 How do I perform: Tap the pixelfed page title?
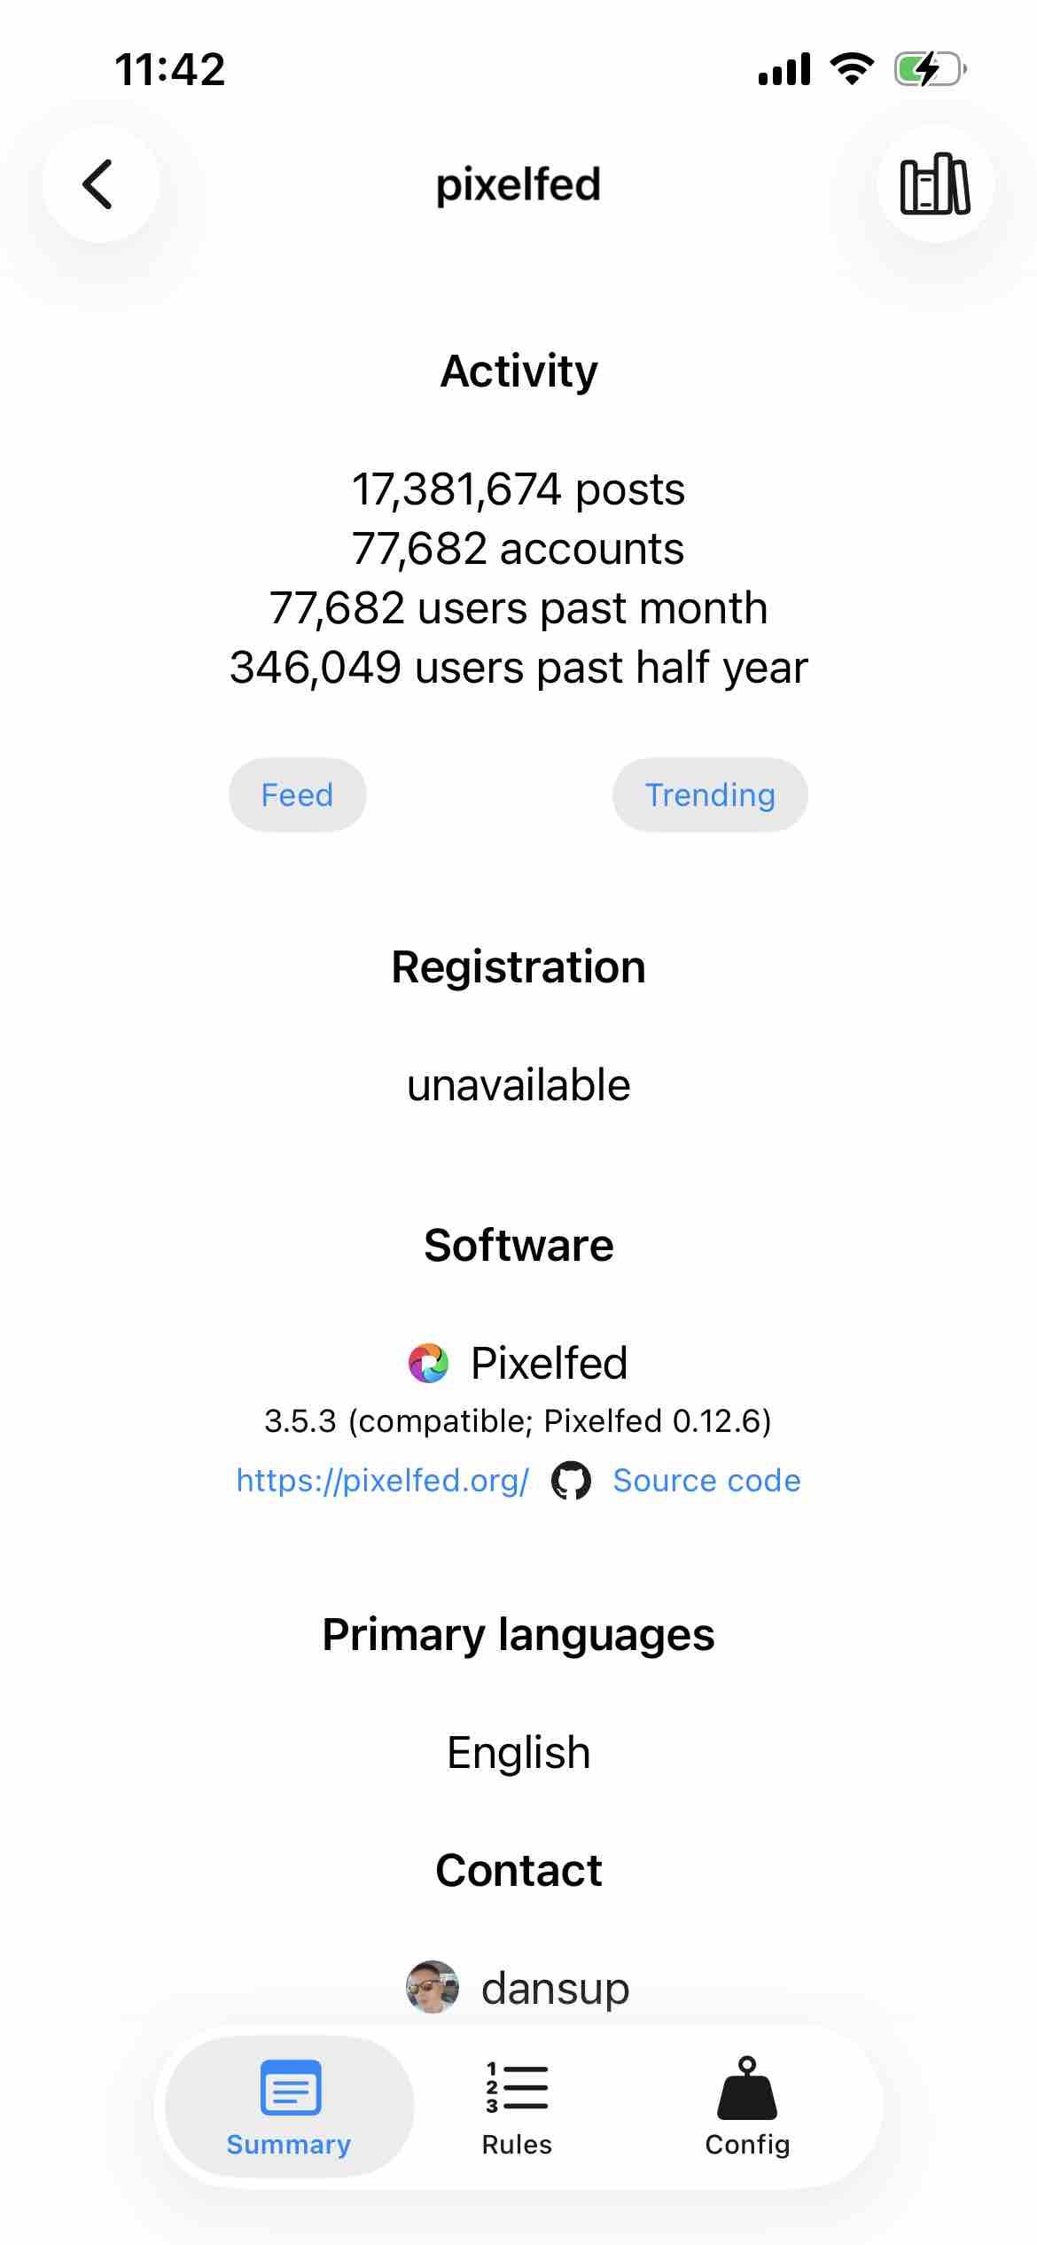(x=518, y=184)
